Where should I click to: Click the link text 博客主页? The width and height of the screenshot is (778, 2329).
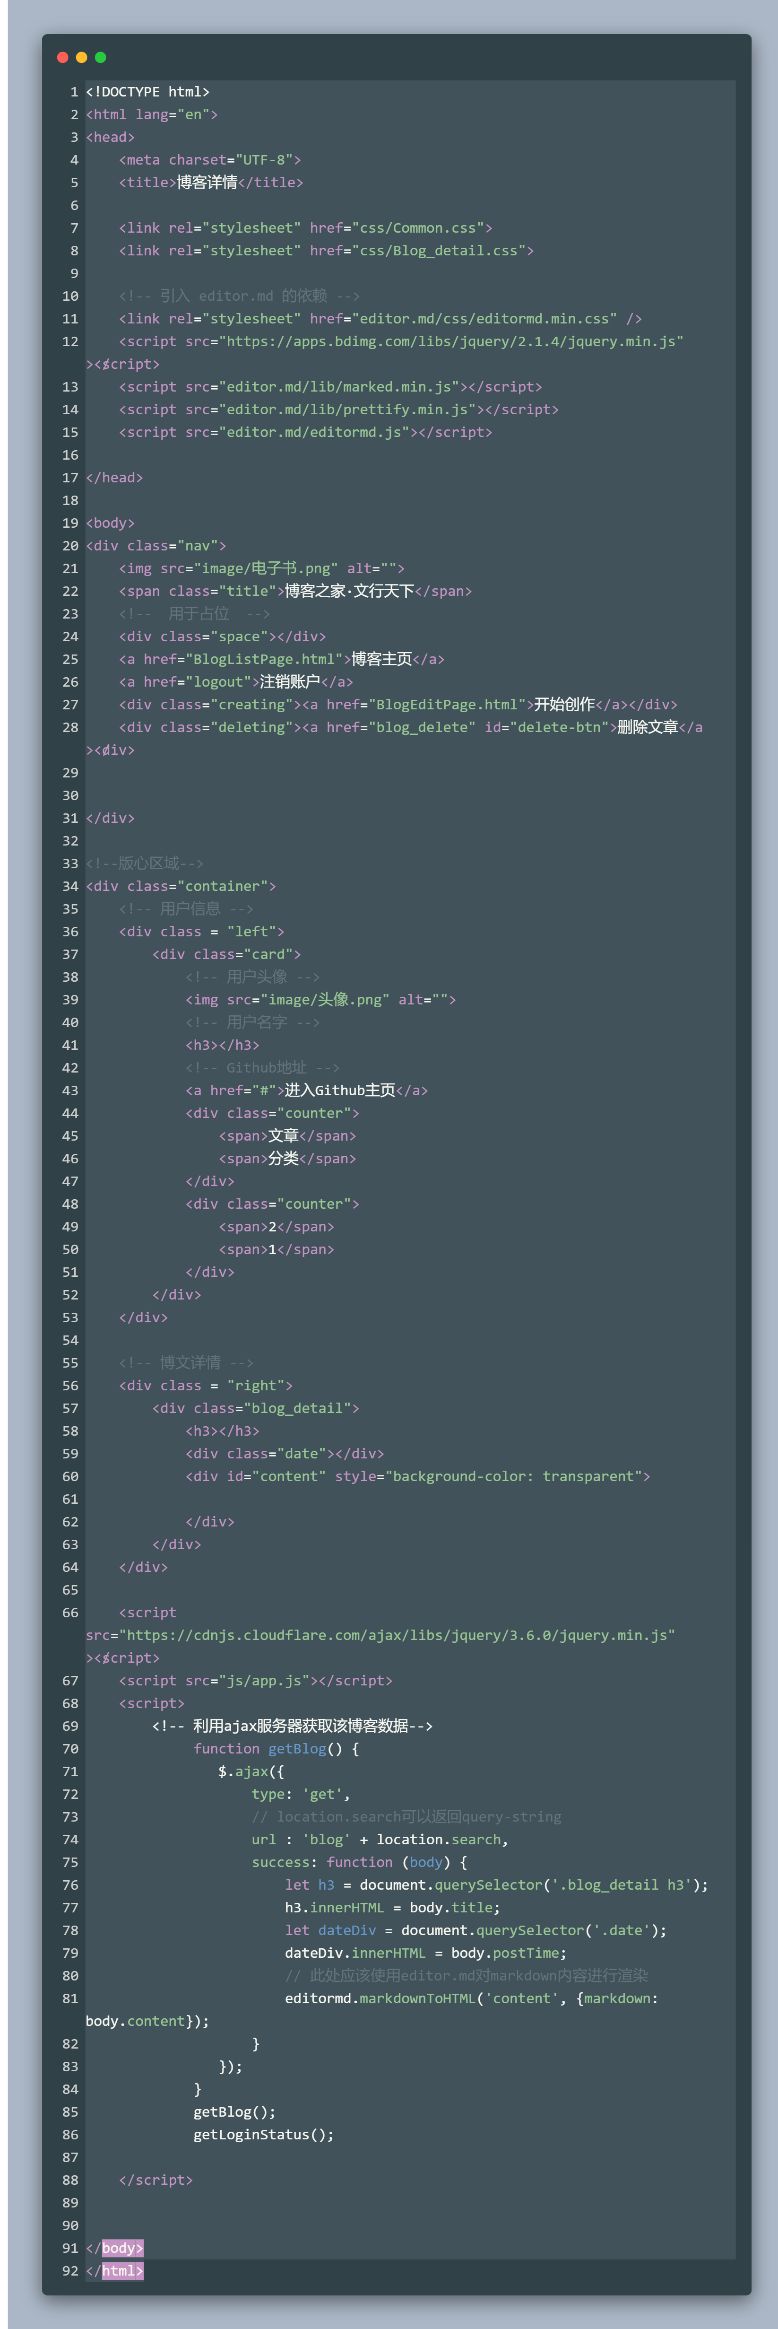tap(381, 659)
